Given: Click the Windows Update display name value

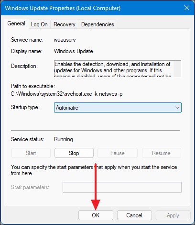Looking at the screenshot, I should 74,51.
